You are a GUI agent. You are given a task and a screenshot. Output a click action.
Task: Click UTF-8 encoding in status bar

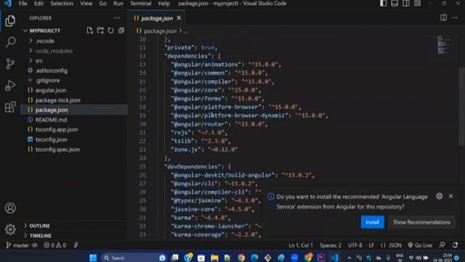tap(355, 245)
